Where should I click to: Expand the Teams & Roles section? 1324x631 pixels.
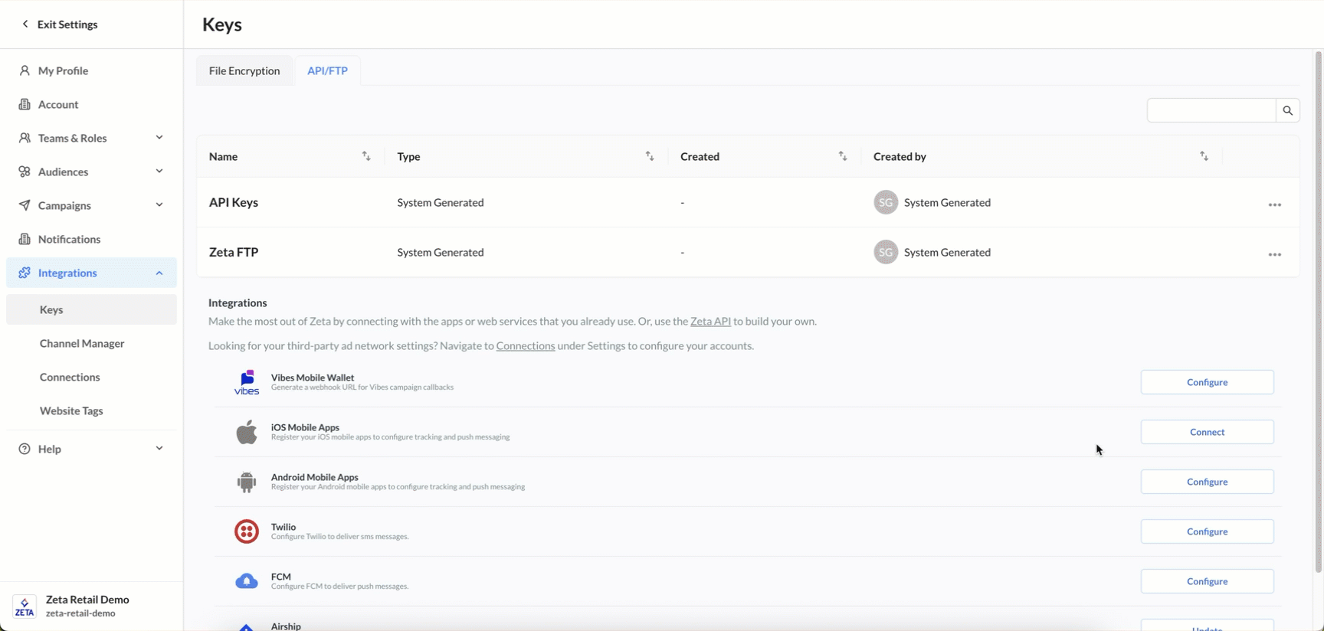(159, 138)
